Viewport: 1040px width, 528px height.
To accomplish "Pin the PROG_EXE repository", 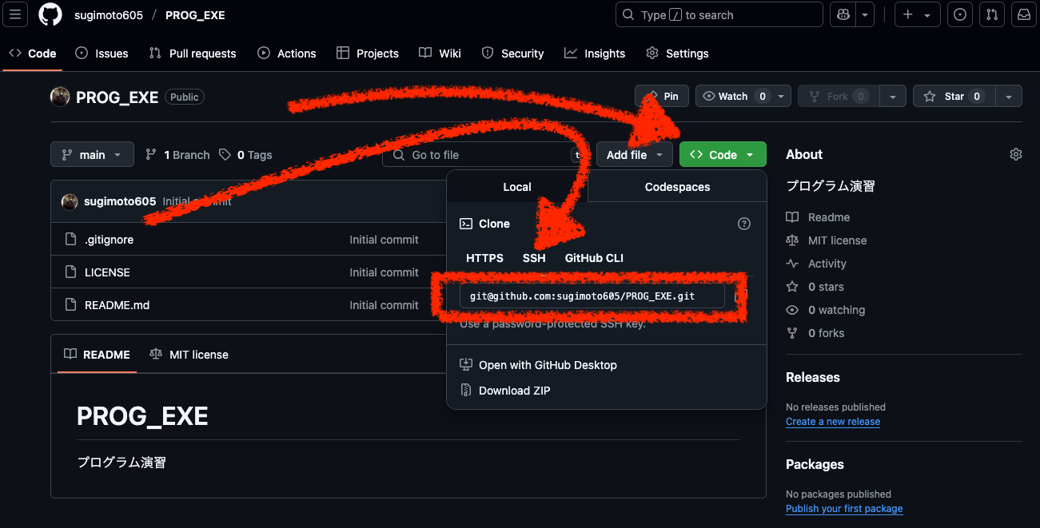I will pos(662,96).
